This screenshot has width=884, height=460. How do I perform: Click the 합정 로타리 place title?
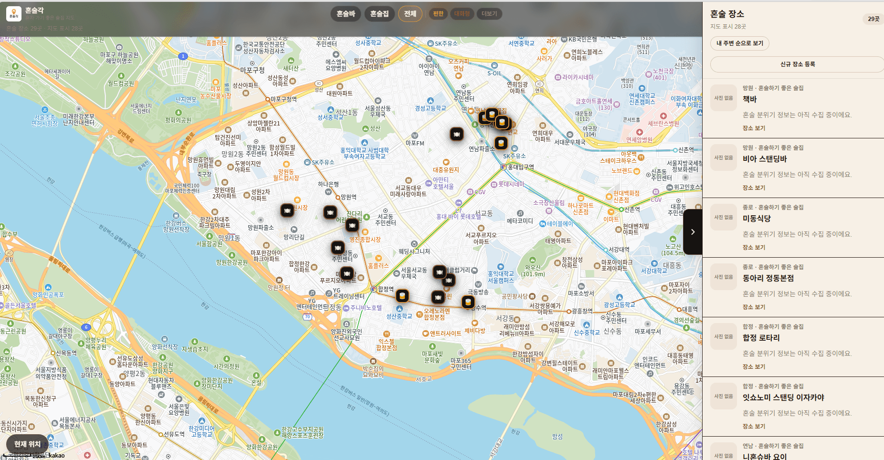(761, 338)
